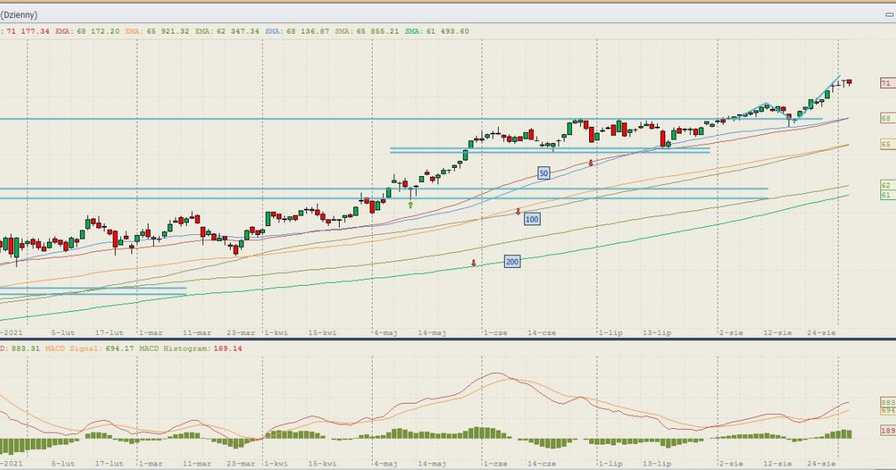
Task: Select the MACD Signal 694.17 legend entry
Action: pyautogui.click(x=88, y=348)
